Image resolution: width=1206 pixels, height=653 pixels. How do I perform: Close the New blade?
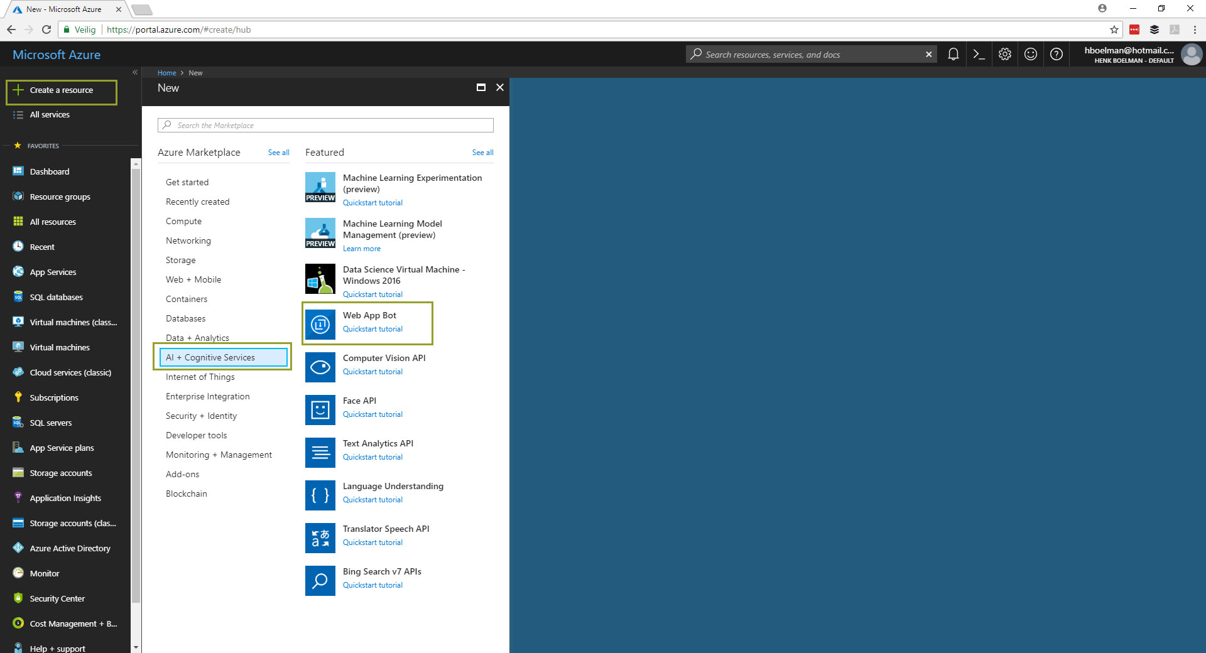pyautogui.click(x=500, y=88)
